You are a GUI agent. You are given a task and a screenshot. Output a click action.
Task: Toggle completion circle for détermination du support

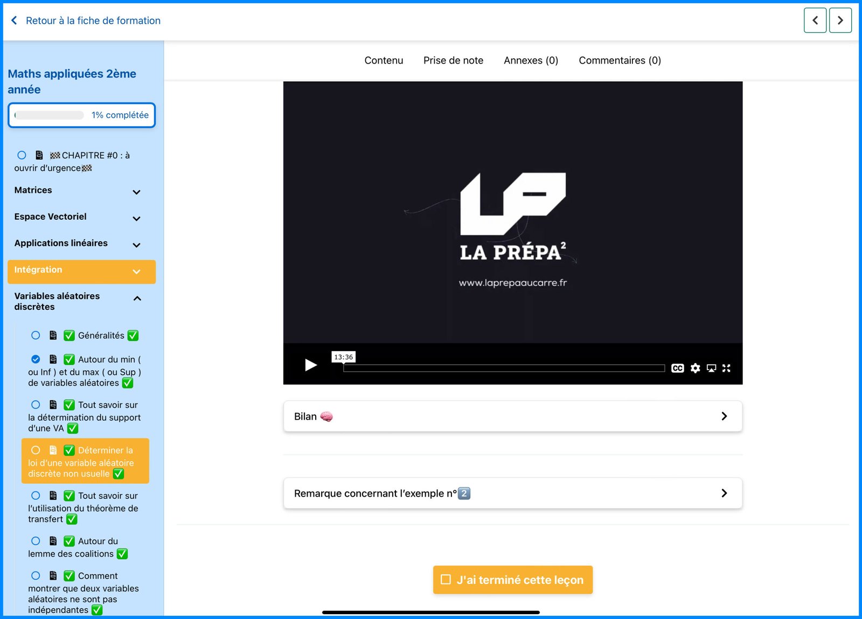pyautogui.click(x=36, y=405)
